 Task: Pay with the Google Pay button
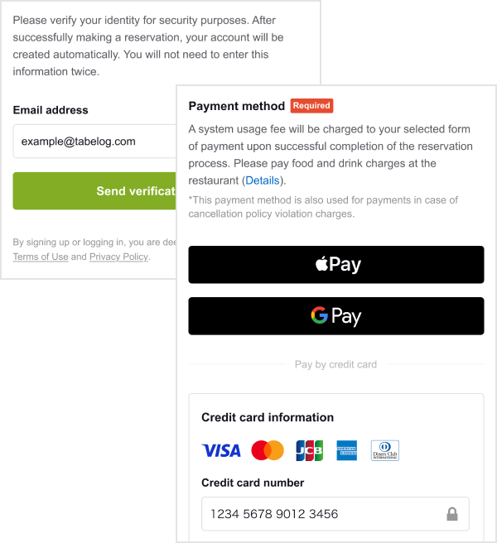click(x=336, y=316)
